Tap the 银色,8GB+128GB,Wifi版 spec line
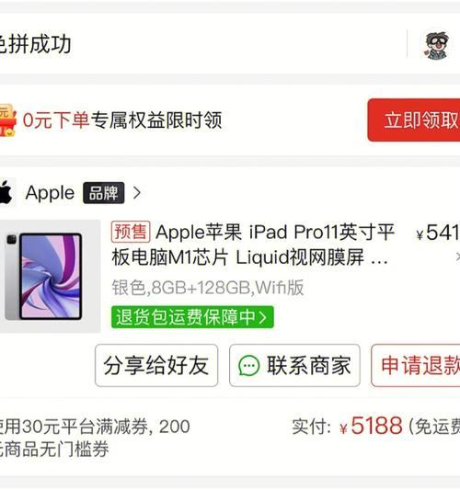 [208, 288]
